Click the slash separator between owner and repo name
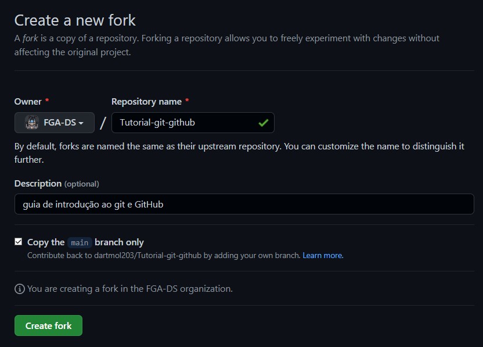483x347 pixels. [102, 123]
